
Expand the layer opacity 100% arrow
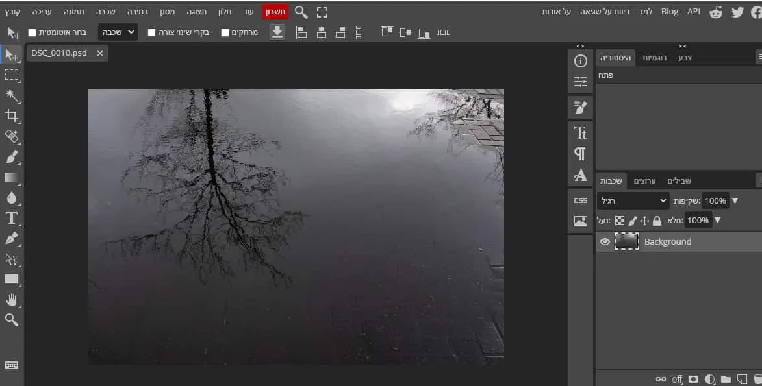(x=735, y=200)
